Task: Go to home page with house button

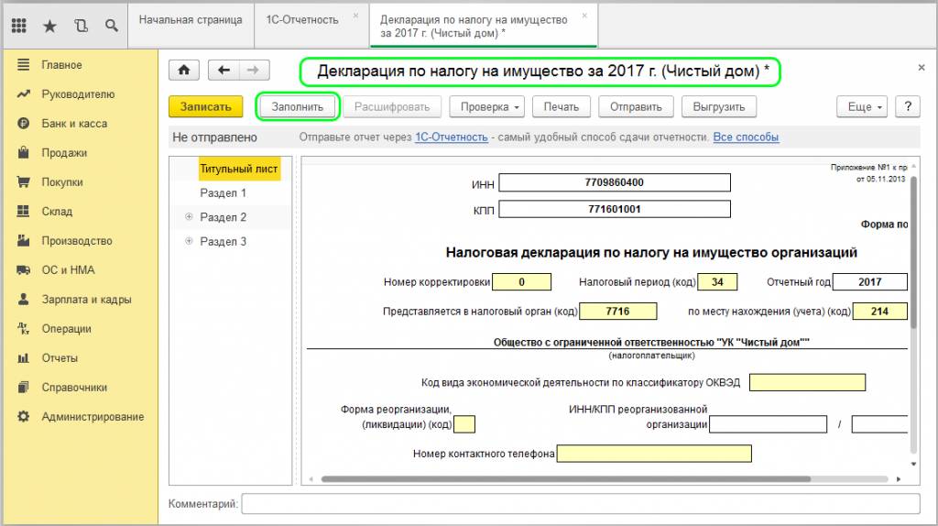Action: [x=183, y=70]
